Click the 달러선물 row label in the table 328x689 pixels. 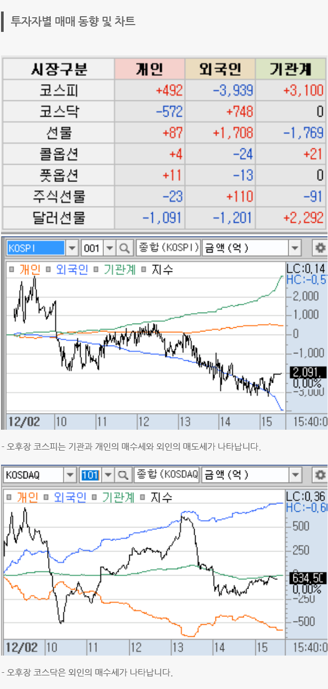(59, 217)
